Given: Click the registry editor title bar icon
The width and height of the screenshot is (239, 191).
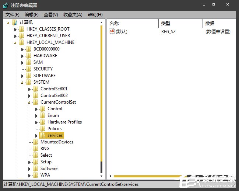Looking at the screenshot, I should pos(6,5).
